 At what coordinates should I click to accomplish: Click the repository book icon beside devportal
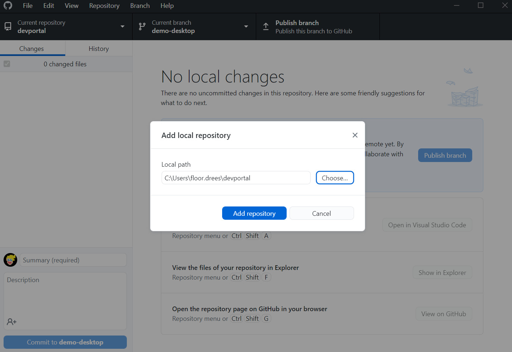pyautogui.click(x=8, y=26)
